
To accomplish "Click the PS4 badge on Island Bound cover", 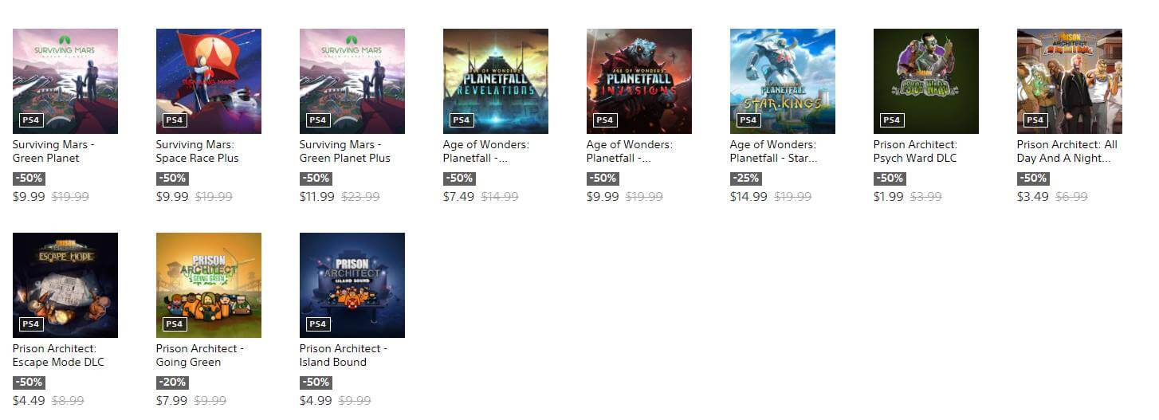I will coord(318,324).
